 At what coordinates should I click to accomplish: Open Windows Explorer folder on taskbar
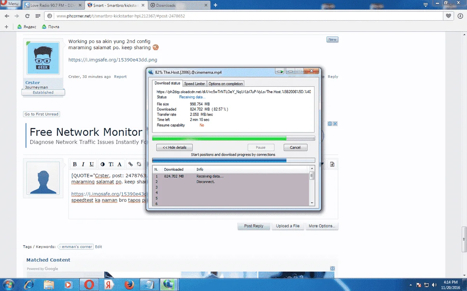point(49,284)
